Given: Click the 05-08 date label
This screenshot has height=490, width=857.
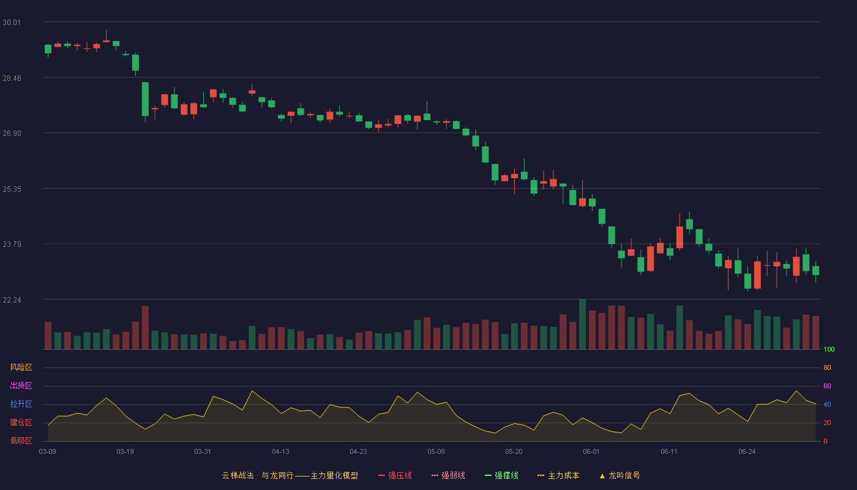Looking at the screenshot, I should coord(436,451).
